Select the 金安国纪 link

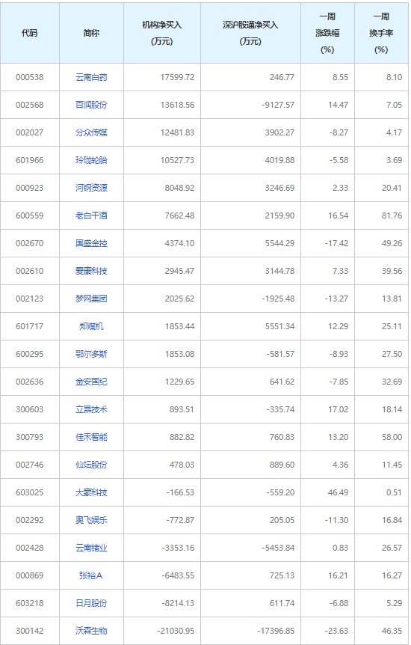coord(91,382)
